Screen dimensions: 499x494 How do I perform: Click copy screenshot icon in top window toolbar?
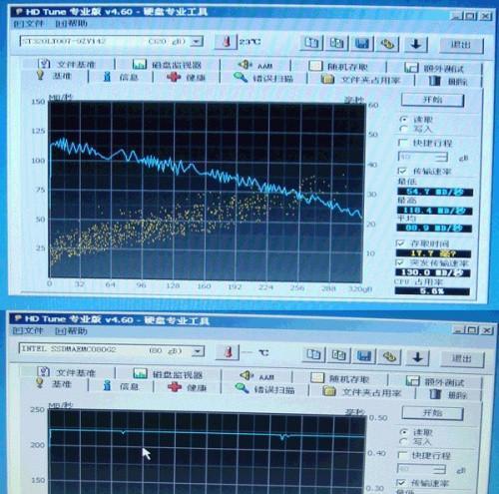(336, 43)
